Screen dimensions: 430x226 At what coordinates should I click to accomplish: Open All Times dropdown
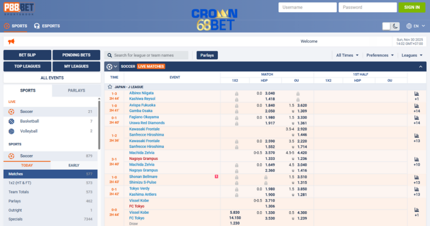[x=347, y=55]
